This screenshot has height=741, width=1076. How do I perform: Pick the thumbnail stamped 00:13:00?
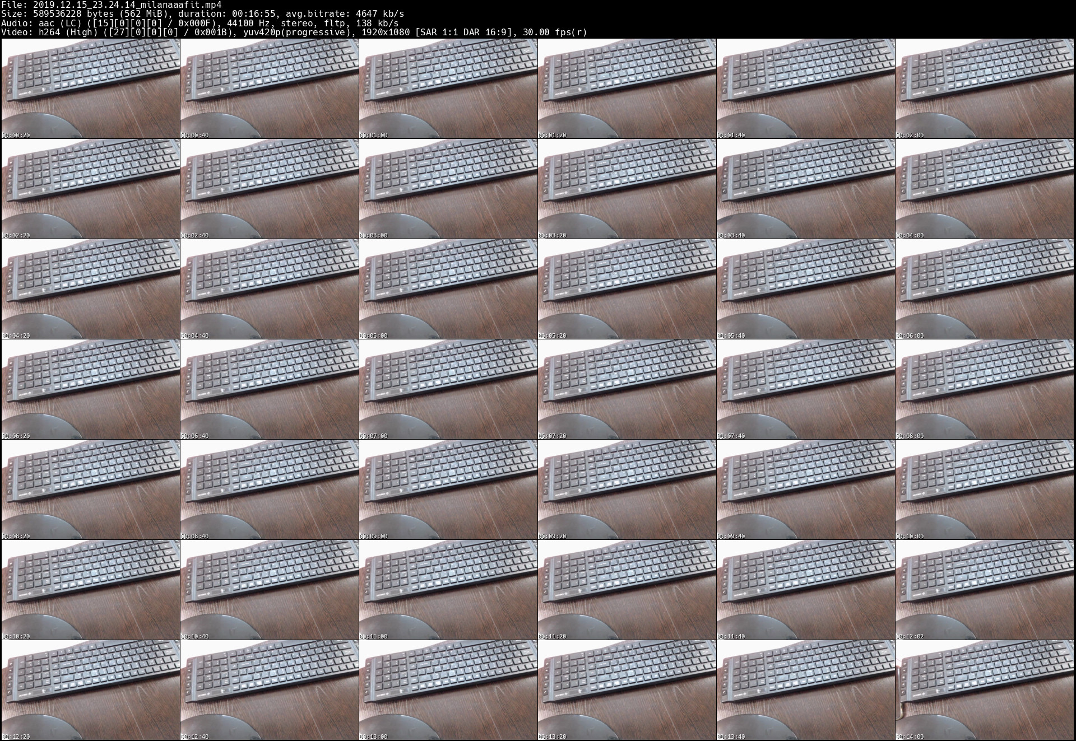click(448, 690)
